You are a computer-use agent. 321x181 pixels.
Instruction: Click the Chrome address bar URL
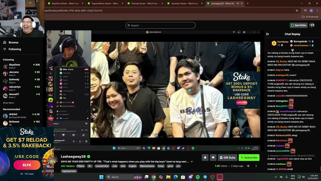[73, 11]
